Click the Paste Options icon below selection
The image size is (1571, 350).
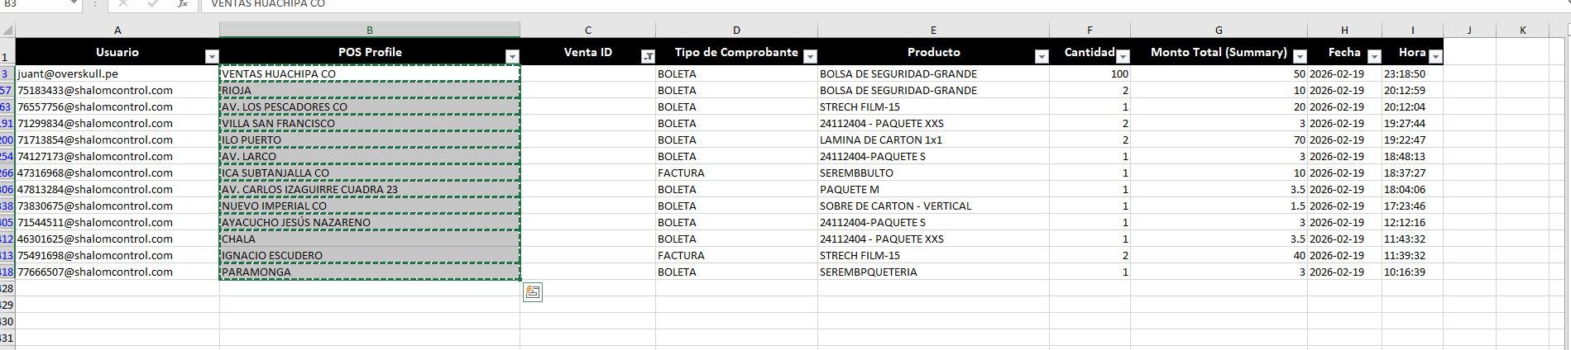point(533,292)
